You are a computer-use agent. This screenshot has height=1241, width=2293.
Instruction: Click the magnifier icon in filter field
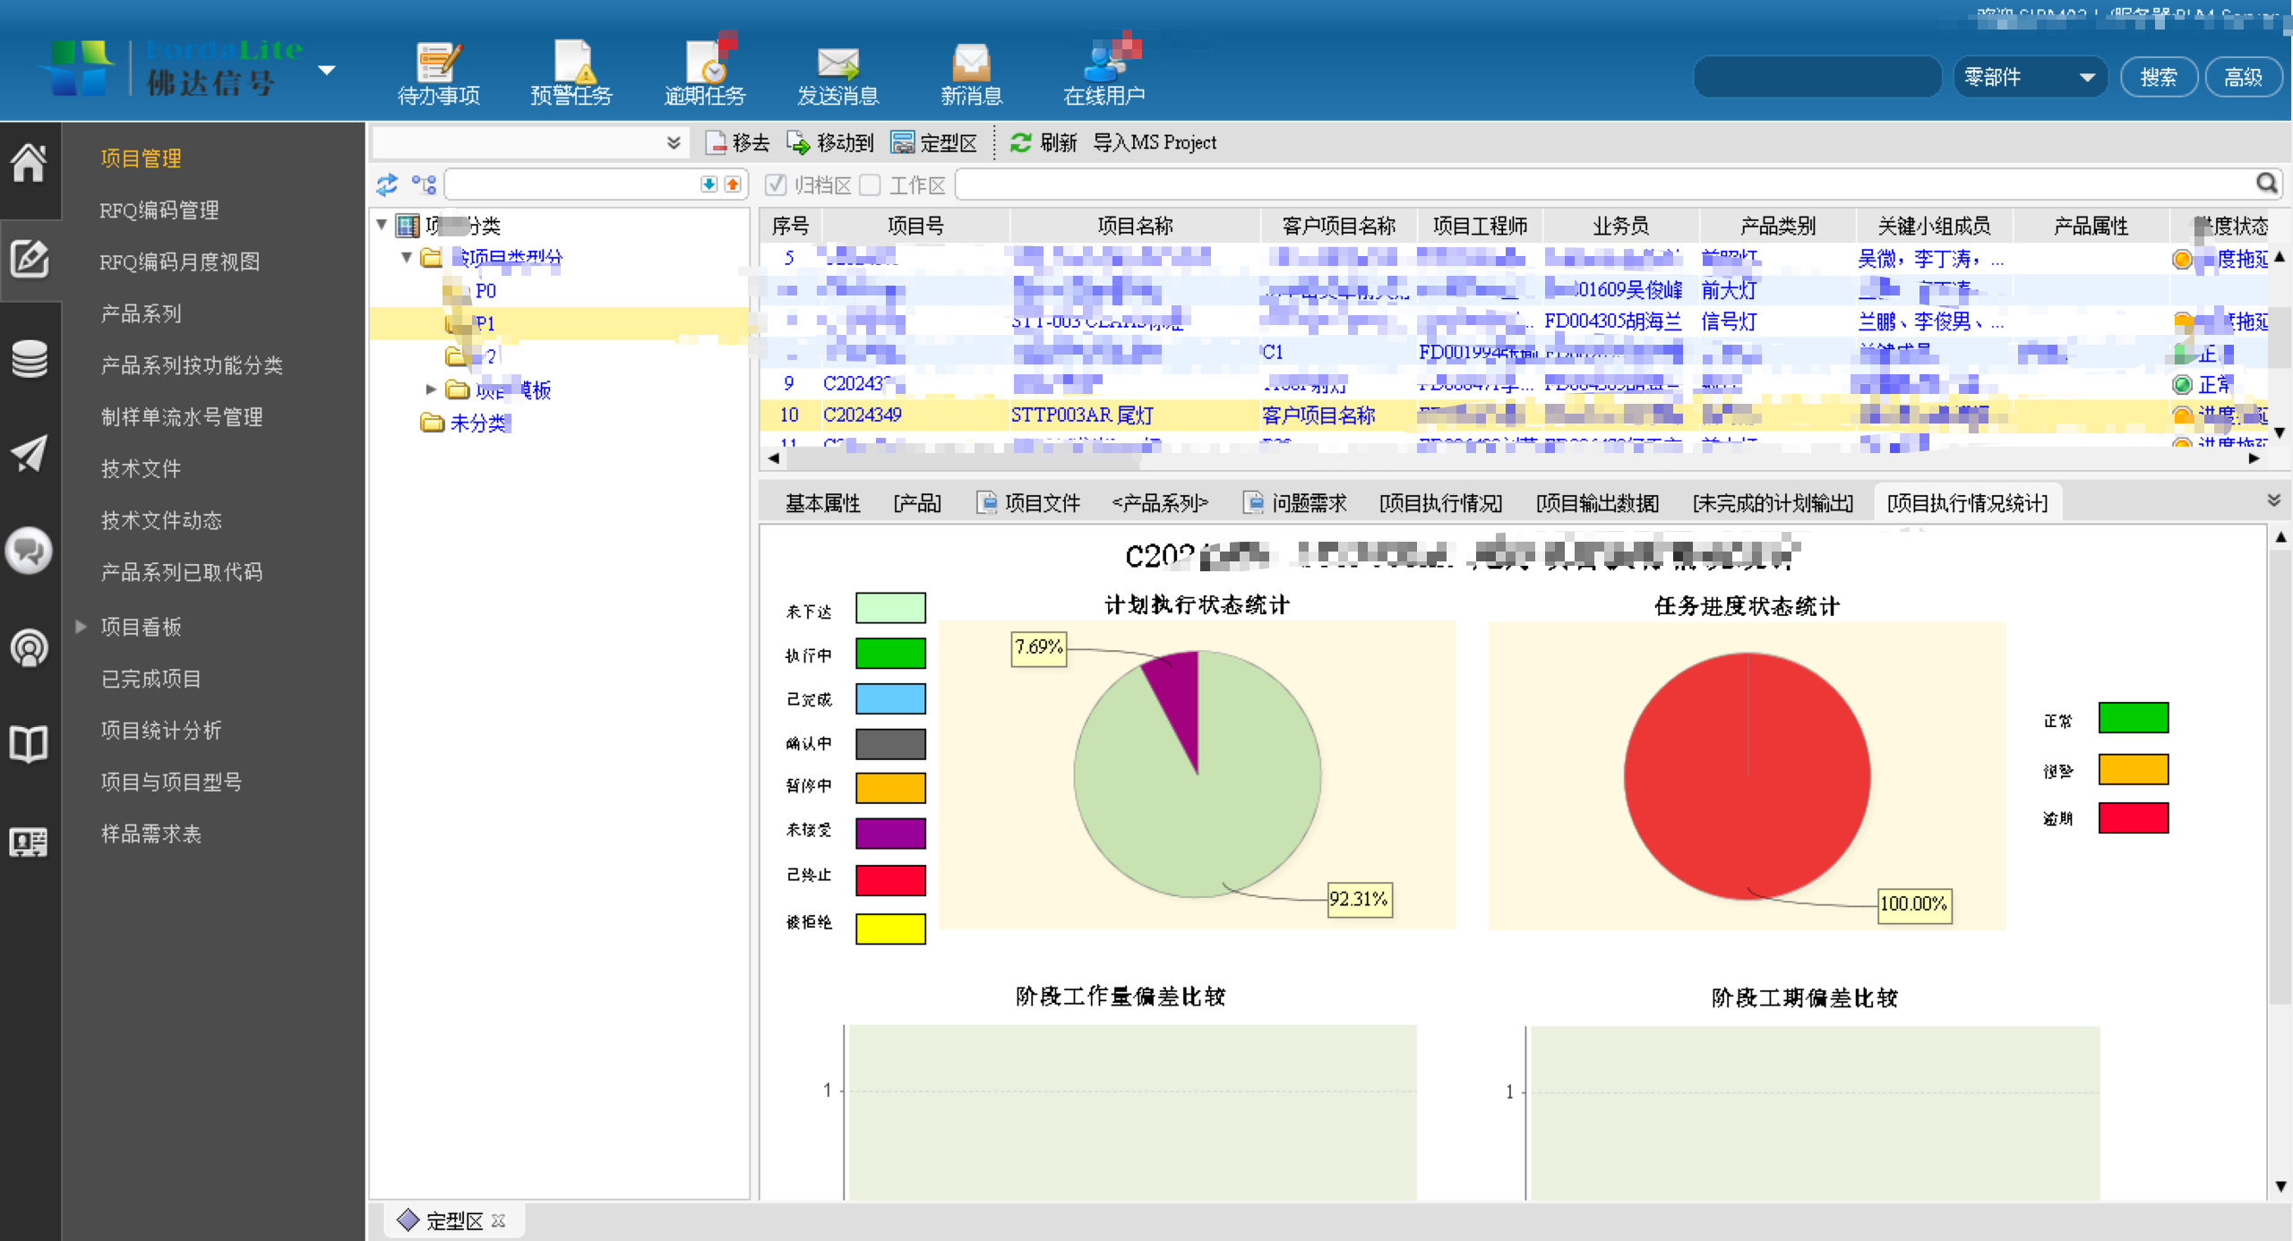pos(2266,184)
